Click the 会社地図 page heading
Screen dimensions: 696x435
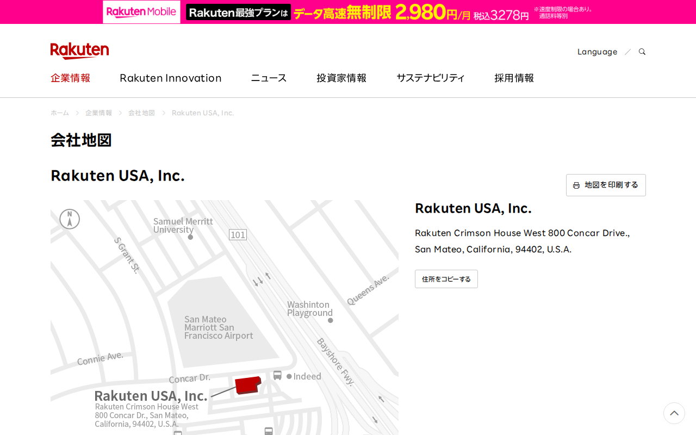click(x=81, y=140)
